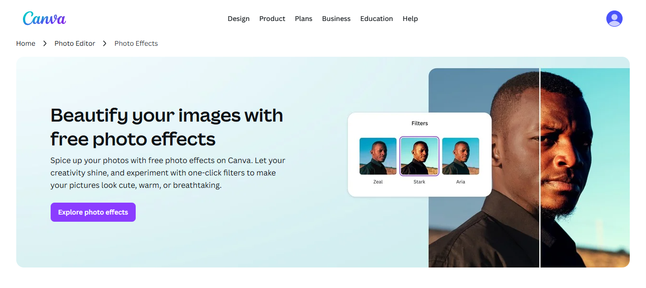Click the Explore photo effects button
Viewport: 646px width, 288px height.
pos(93,212)
